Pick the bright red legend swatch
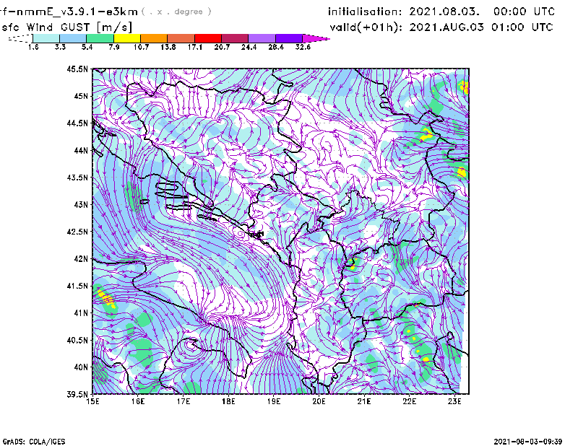The height and width of the screenshot is (446, 578). tap(208, 38)
